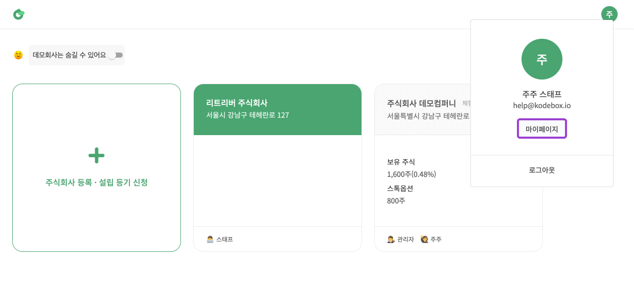Click the green logo in the header
The image size is (634, 284).
[x=19, y=14]
